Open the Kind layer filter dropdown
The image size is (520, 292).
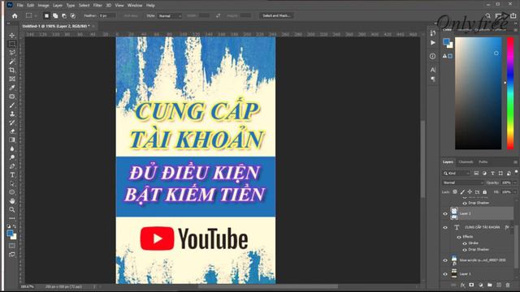pos(457,173)
